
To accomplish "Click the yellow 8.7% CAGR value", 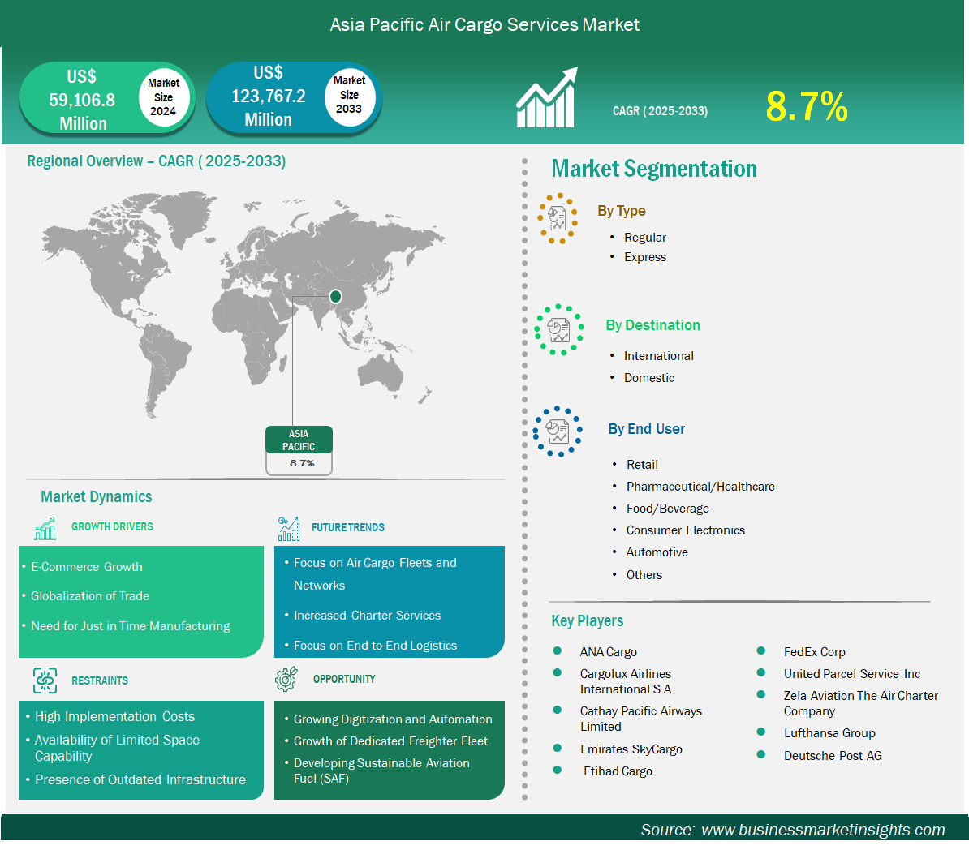I will click(806, 107).
